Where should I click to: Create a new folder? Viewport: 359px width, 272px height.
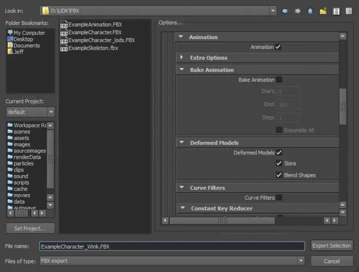(x=323, y=11)
